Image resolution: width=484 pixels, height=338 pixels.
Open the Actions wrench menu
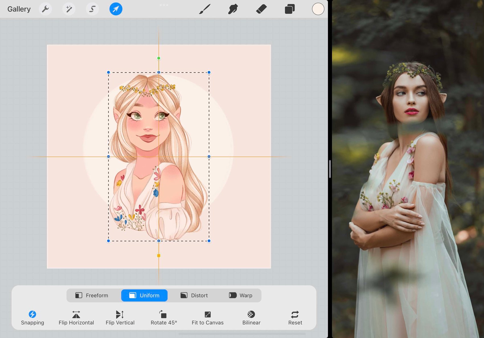click(45, 9)
